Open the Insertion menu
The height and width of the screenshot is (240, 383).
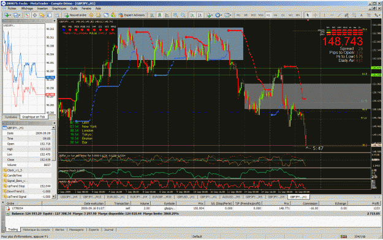click(42, 9)
